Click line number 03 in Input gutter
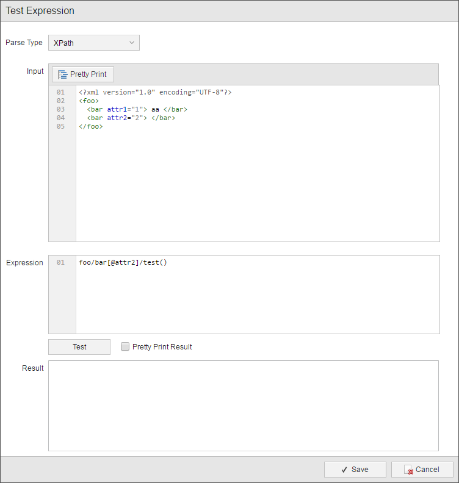 tap(60, 109)
